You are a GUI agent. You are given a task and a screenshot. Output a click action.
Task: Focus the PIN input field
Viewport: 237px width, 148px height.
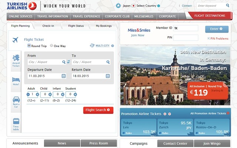pyautogui.click(x=186, y=38)
